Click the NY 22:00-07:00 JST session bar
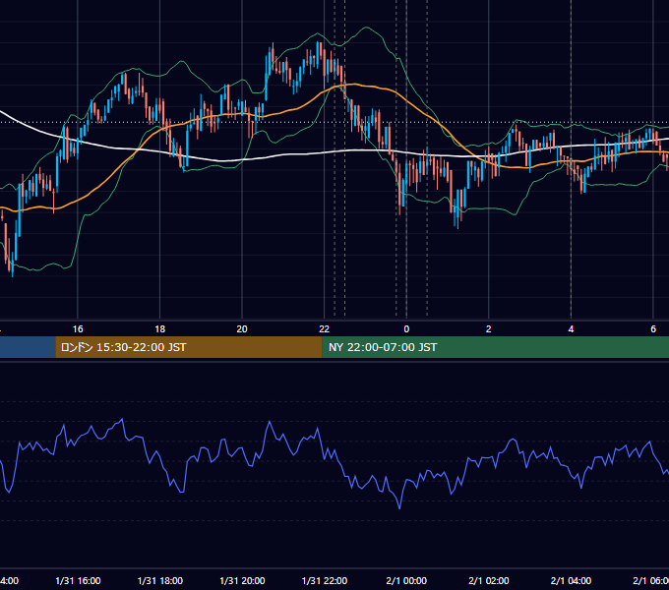The height and width of the screenshot is (590, 669). coord(495,347)
